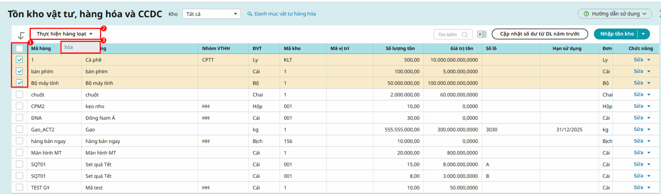
Task: Open the arrow next to Sửa for chuột
Action: click(x=649, y=95)
